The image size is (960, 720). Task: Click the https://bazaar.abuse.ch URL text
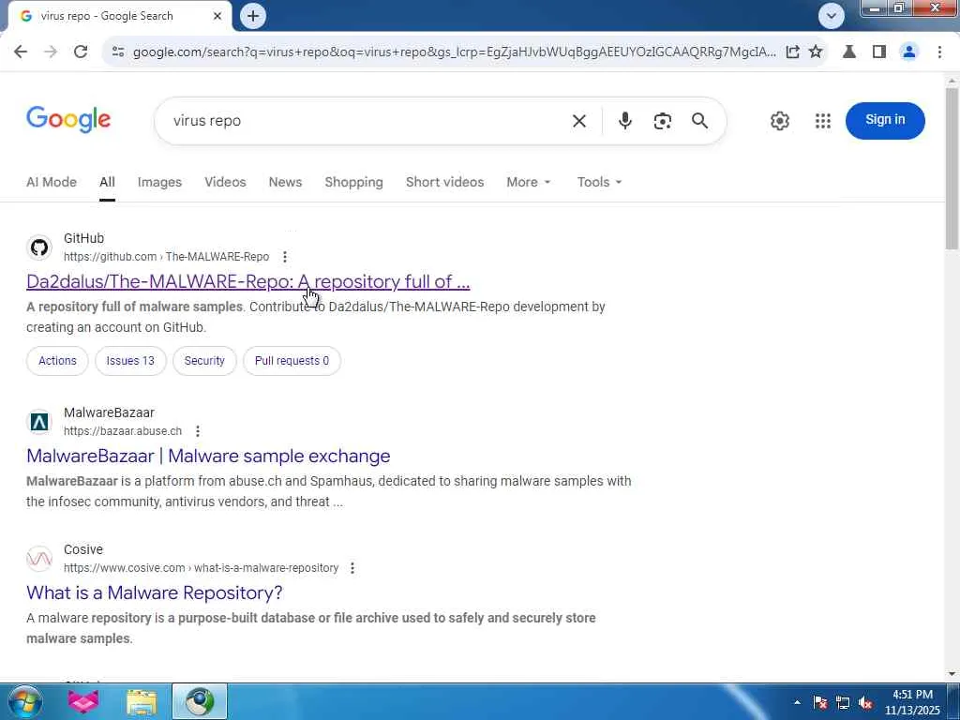123,431
